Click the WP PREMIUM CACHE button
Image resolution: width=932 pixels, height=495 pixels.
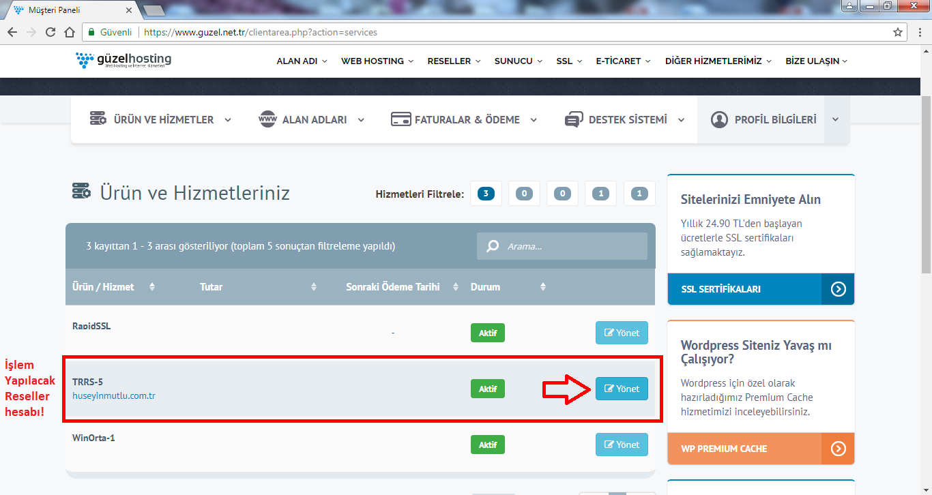click(x=761, y=449)
